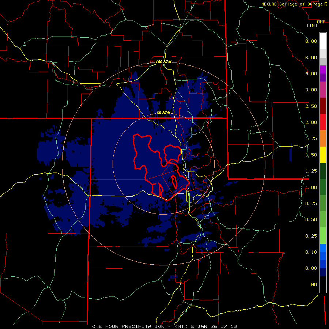Click the '6.00' legend value
The height and width of the screenshot is (329, 329).
tap(311, 57)
